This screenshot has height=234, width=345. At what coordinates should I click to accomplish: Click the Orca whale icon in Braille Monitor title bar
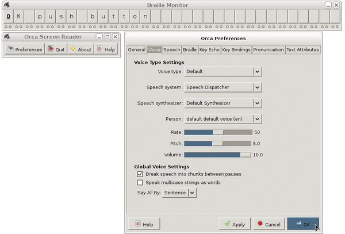[x=7, y=5]
